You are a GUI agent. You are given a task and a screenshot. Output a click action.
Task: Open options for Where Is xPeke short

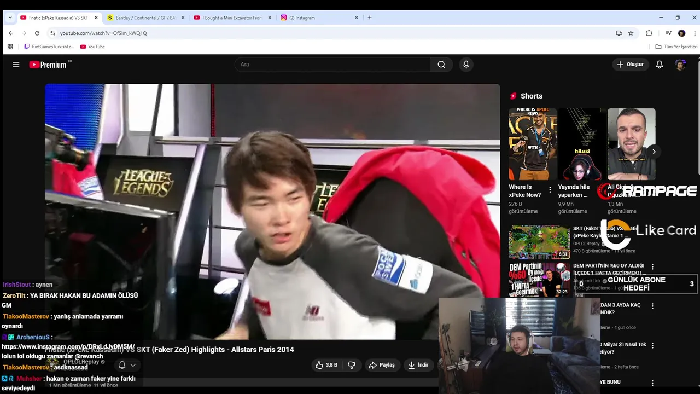550,190
